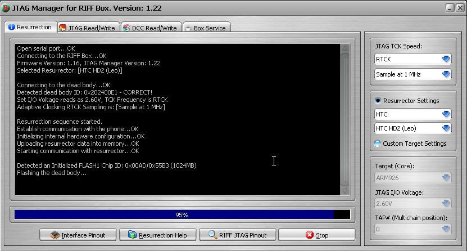Open the JTAG TCK Speed RTCK dropdown
This screenshot has width=467, height=251.
pyautogui.click(x=412, y=59)
